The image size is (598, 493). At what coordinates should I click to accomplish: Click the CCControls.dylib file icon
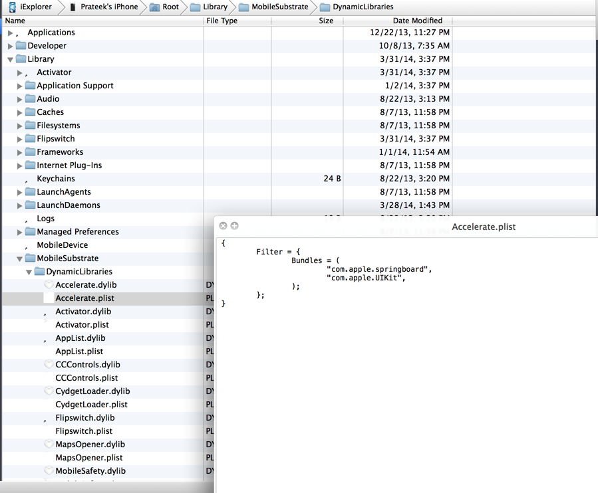click(x=49, y=365)
